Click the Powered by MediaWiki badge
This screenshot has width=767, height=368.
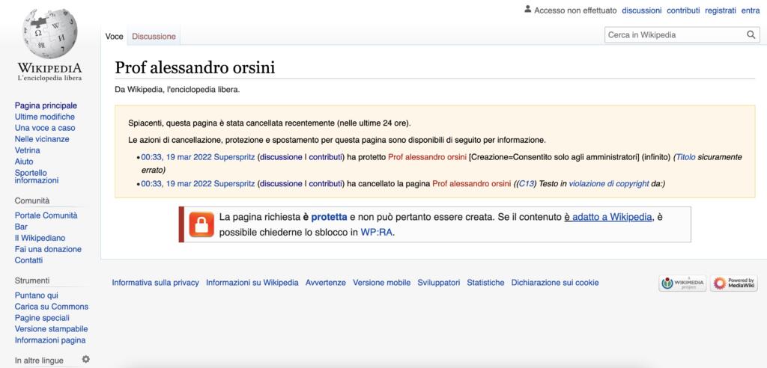click(x=734, y=283)
